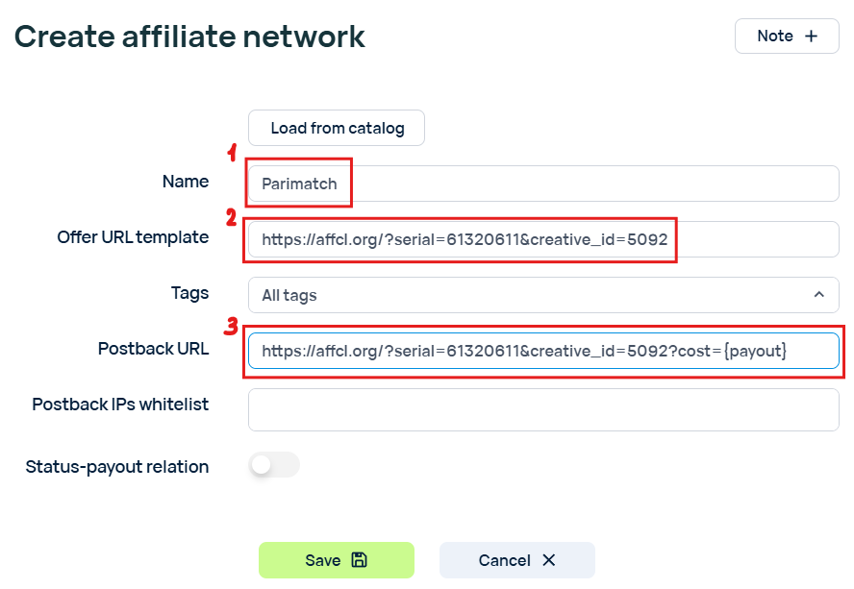
Task: Click the Postback IPs whitelist label
Action: [120, 404]
